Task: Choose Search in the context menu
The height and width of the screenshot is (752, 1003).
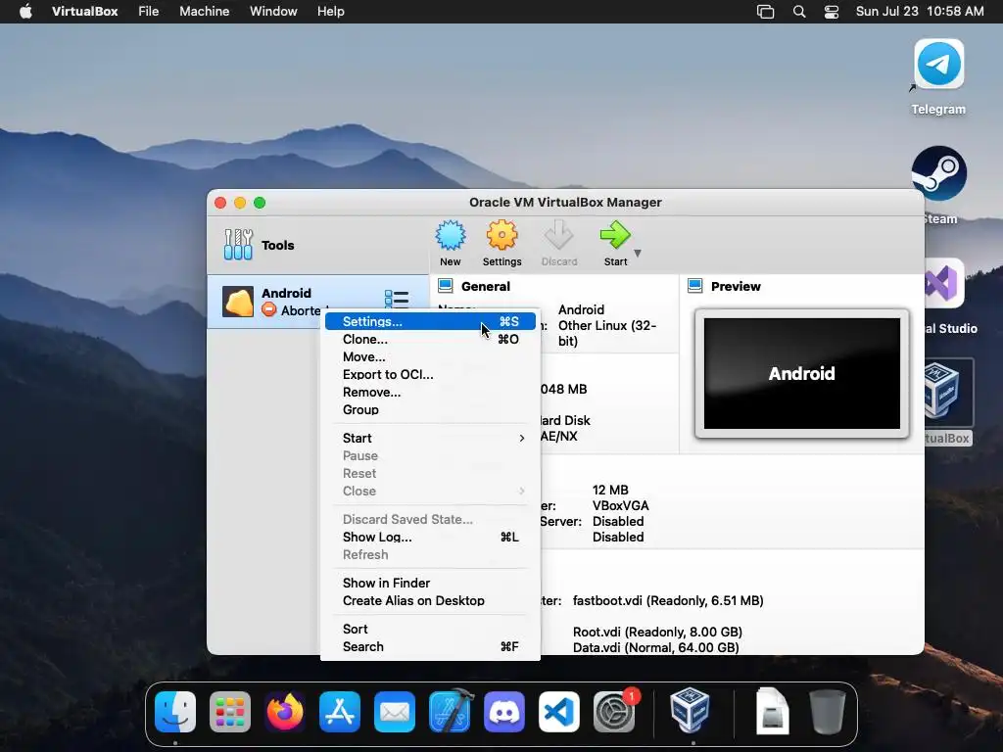Action: (x=431, y=647)
